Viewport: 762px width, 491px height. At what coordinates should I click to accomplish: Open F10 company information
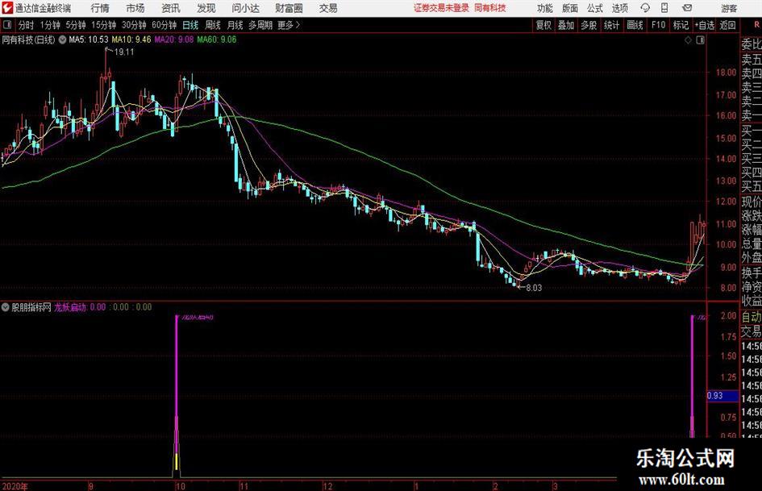click(658, 25)
